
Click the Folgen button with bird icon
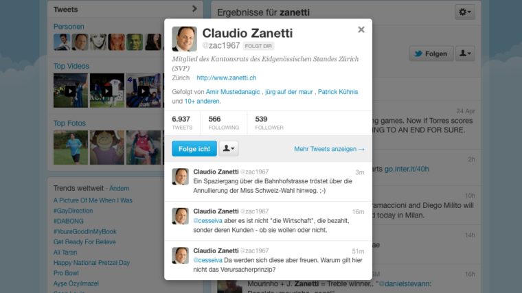coord(431,54)
